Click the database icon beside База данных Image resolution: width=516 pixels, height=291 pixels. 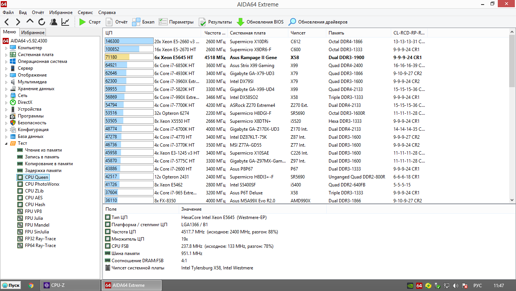click(13, 136)
